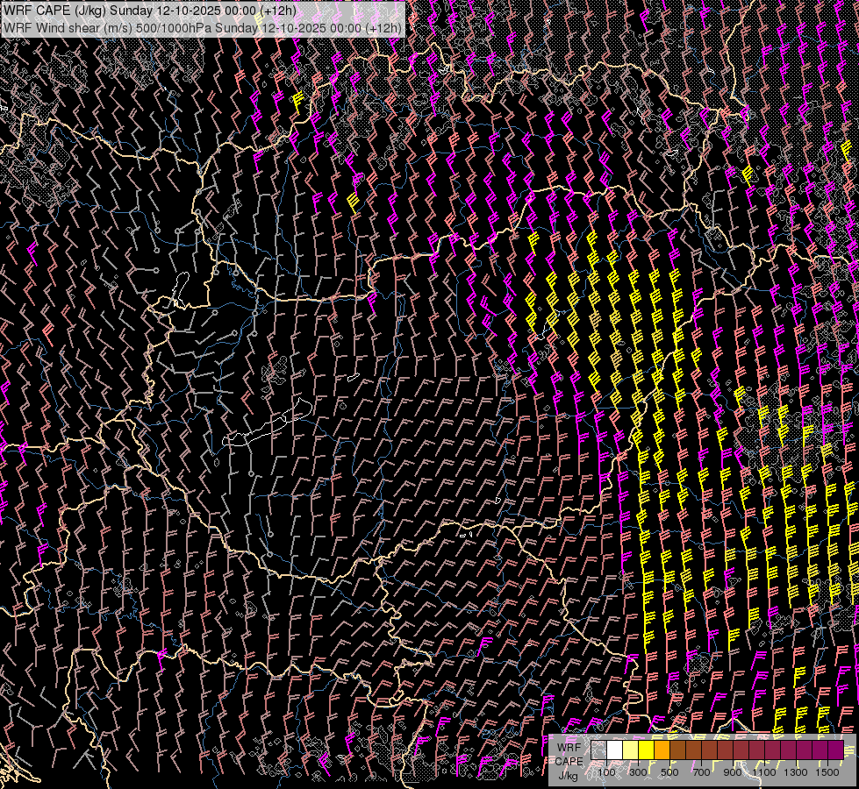Screen dimensions: 859x789
Task: Select the pale yellow CAPE legend swatch
Action: click(631, 750)
